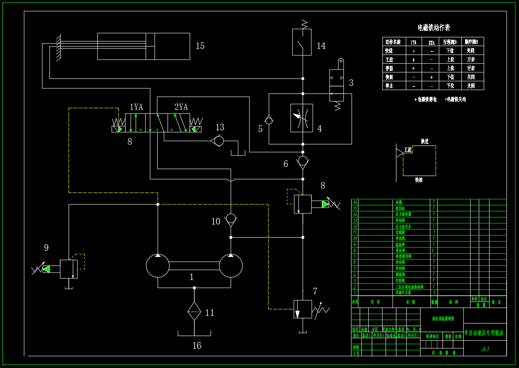Screen dimensions: 519x368
Task: Select the roller stroke valve symbol labeled 3
Action: click(x=337, y=84)
